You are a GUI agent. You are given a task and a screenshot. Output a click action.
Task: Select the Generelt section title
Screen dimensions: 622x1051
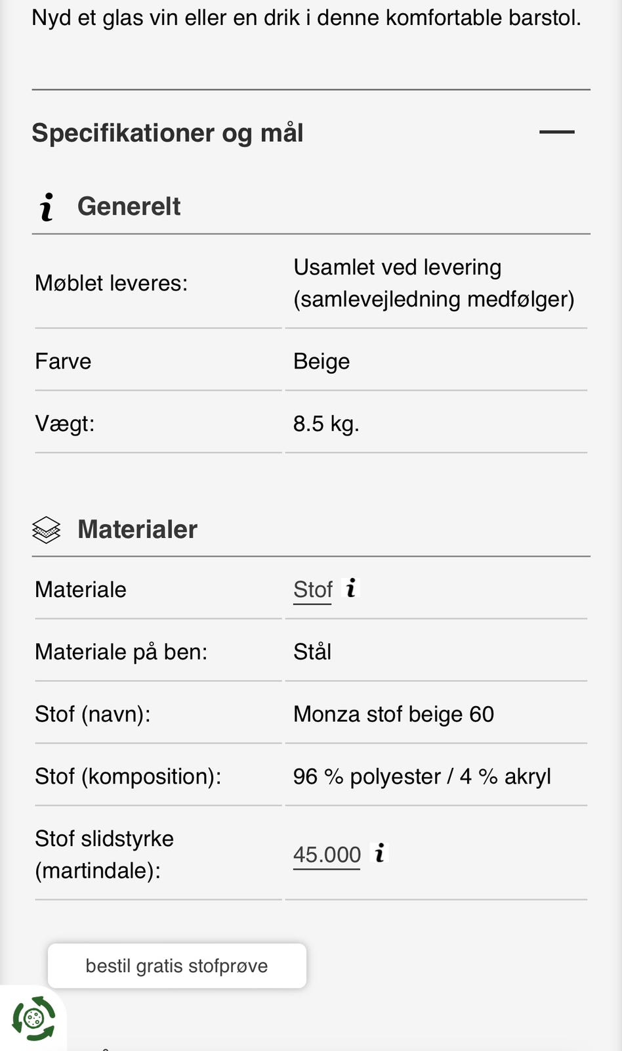[129, 206]
